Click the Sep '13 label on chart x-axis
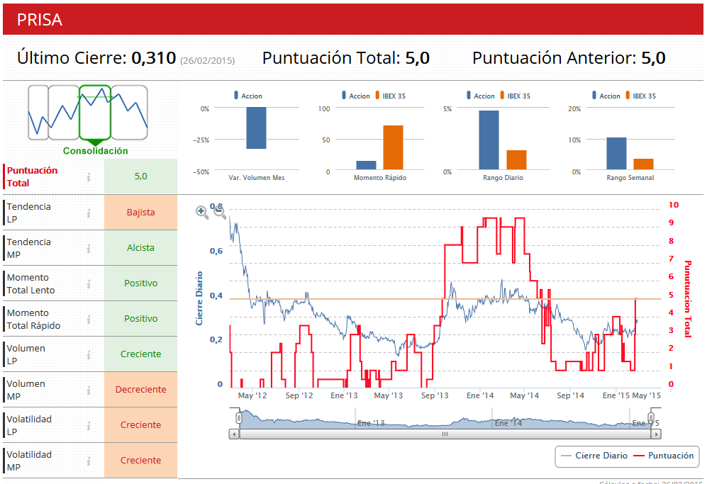The height and width of the screenshot is (484, 707). (435, 395)
